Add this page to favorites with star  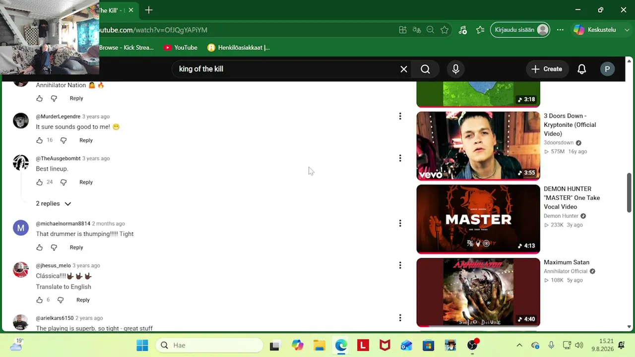tap(444, 30)
